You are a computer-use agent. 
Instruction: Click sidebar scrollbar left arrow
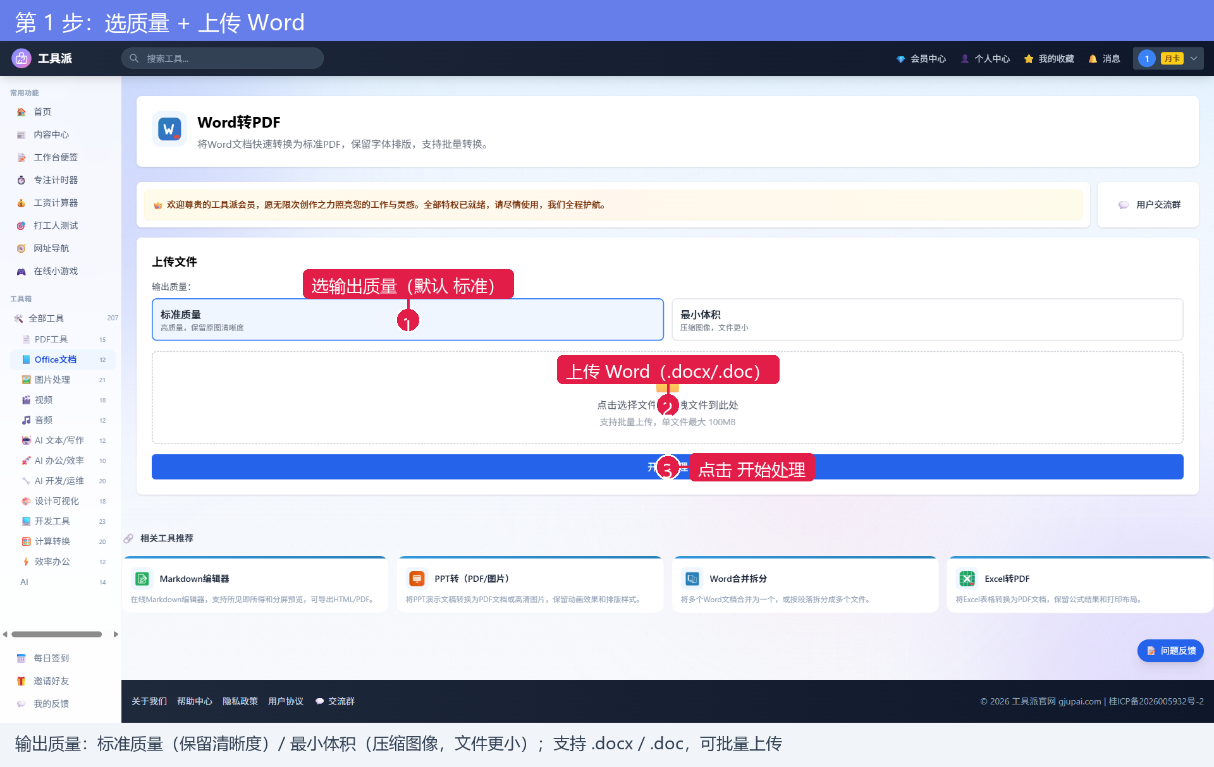point(5,634)
